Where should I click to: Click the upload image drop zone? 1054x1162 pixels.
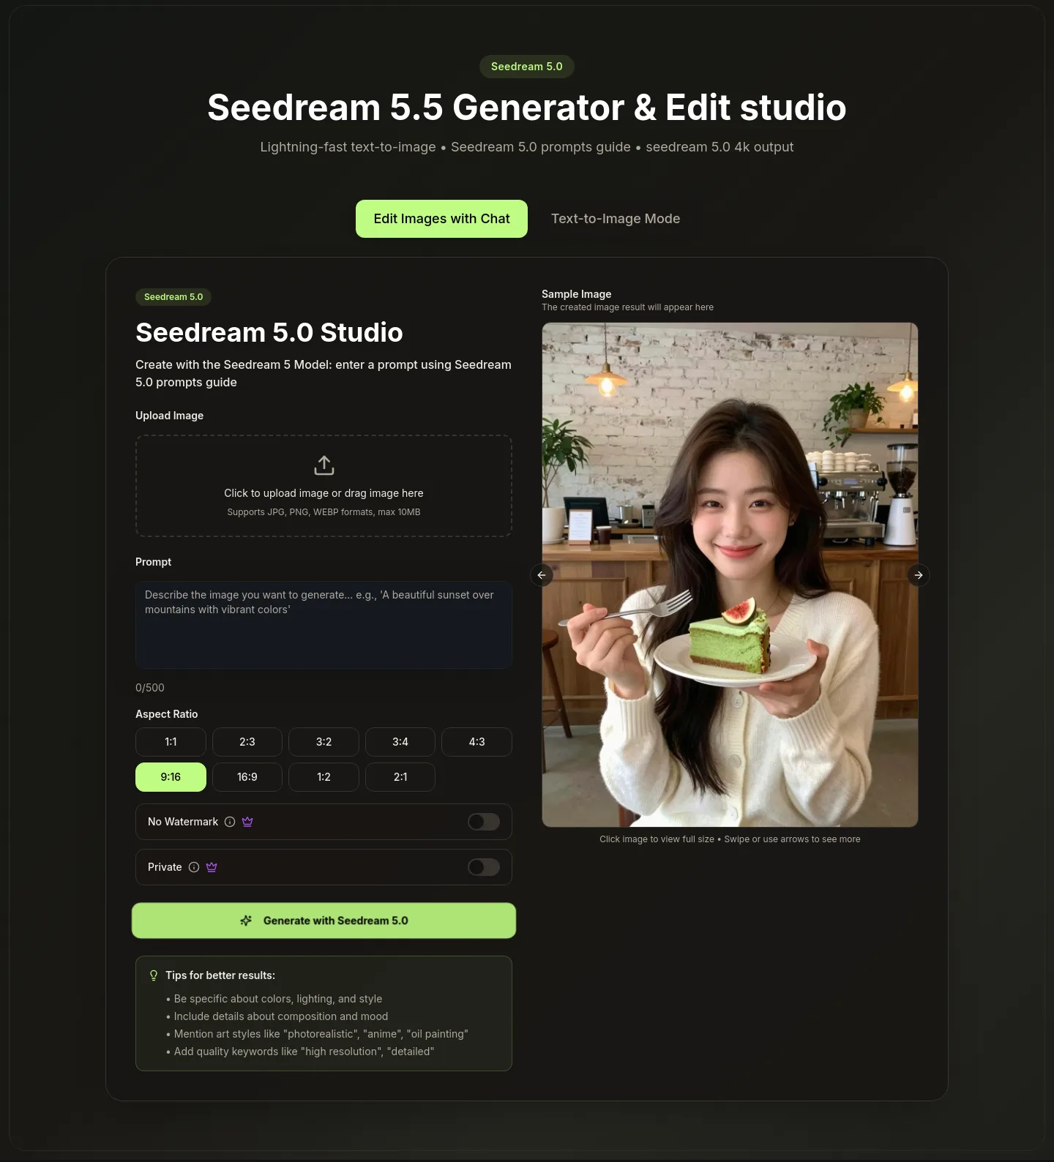click(x=324, y=486)
